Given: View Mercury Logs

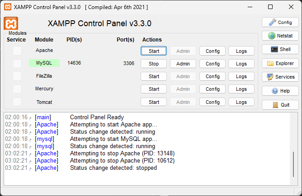Looking at the screenshot, I should (x=241, y=89).
